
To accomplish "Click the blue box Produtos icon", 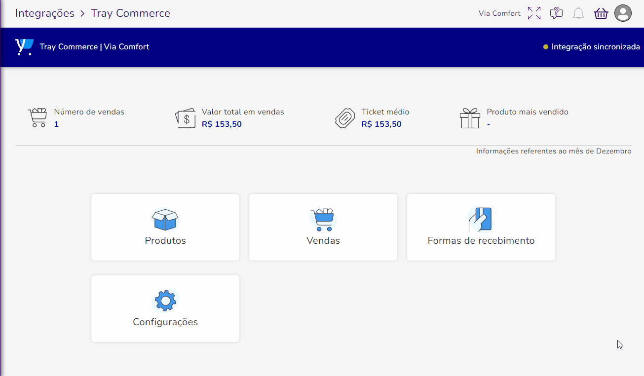I will pyautogui.click(x=165, y=220).
